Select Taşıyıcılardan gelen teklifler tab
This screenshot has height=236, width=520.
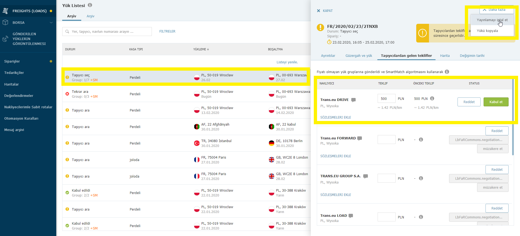point(406,56)
